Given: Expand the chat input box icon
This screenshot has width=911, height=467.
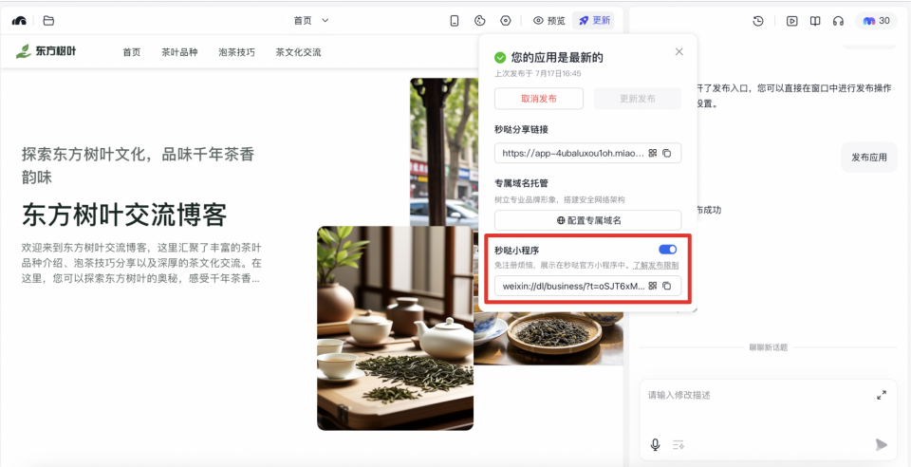Looking at the screenshot, I should click(x=882, y=395).
